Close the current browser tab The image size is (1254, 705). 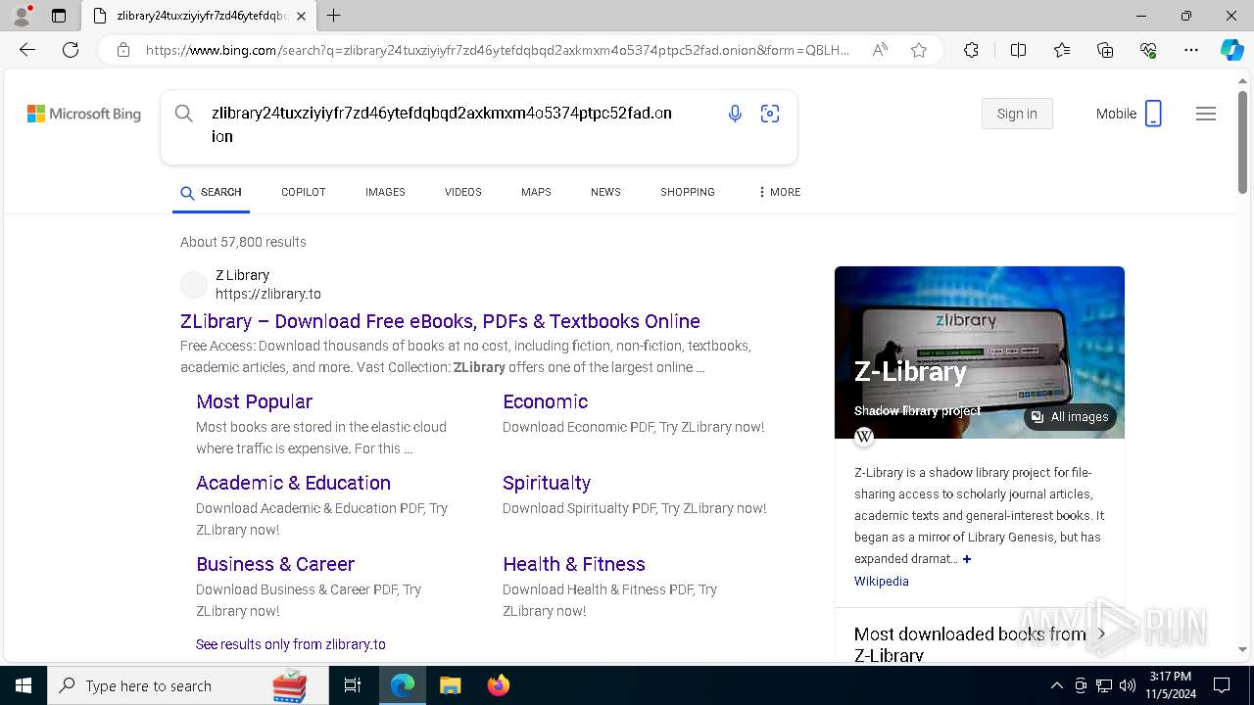pos(301,16)
